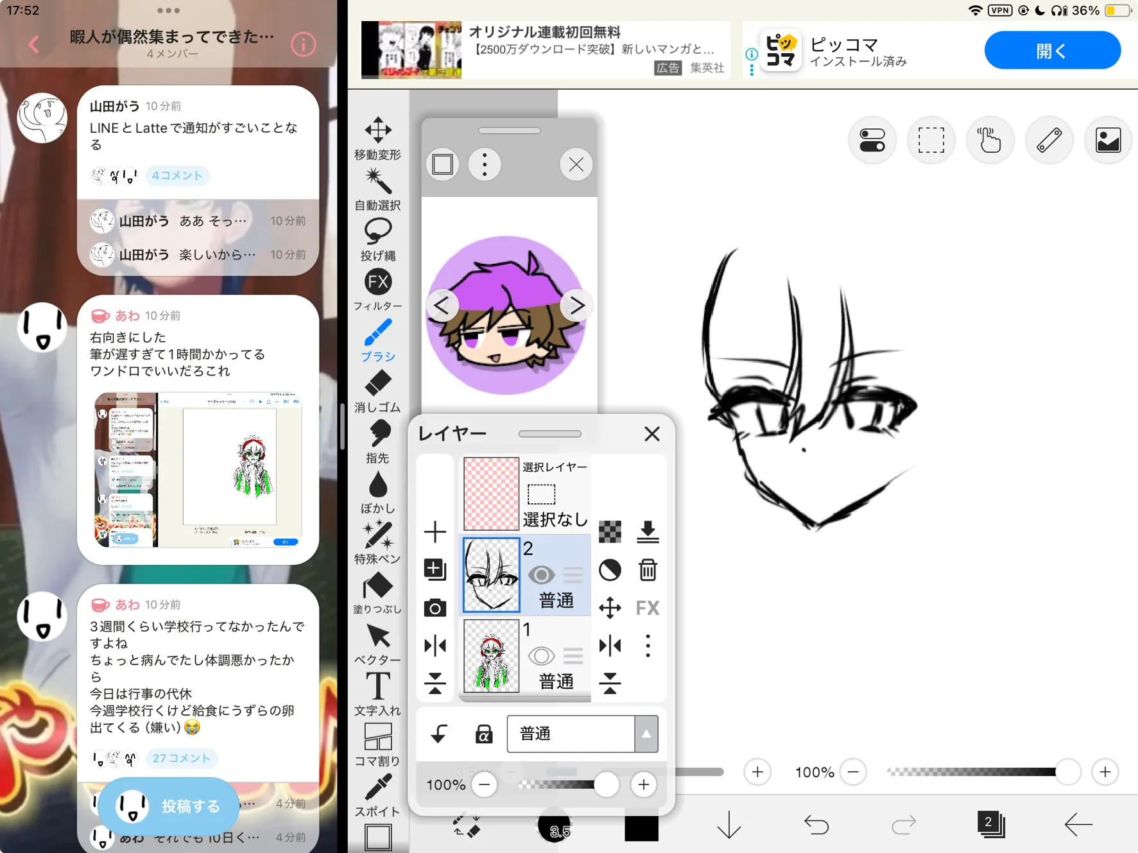Screen dimensions: 1138x853
Task: Select the ベクター vector tool
Action: [377, 644]
